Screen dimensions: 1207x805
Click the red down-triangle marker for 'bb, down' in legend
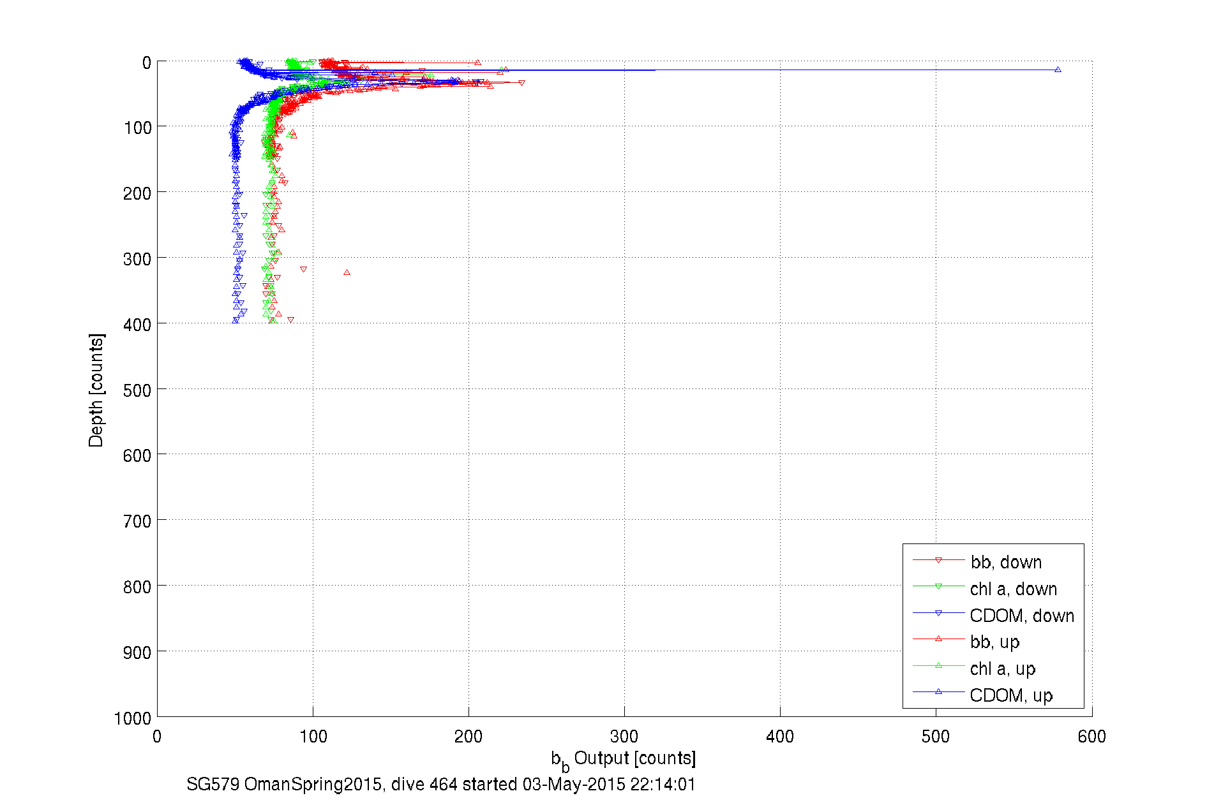click(x=938, y=560)
